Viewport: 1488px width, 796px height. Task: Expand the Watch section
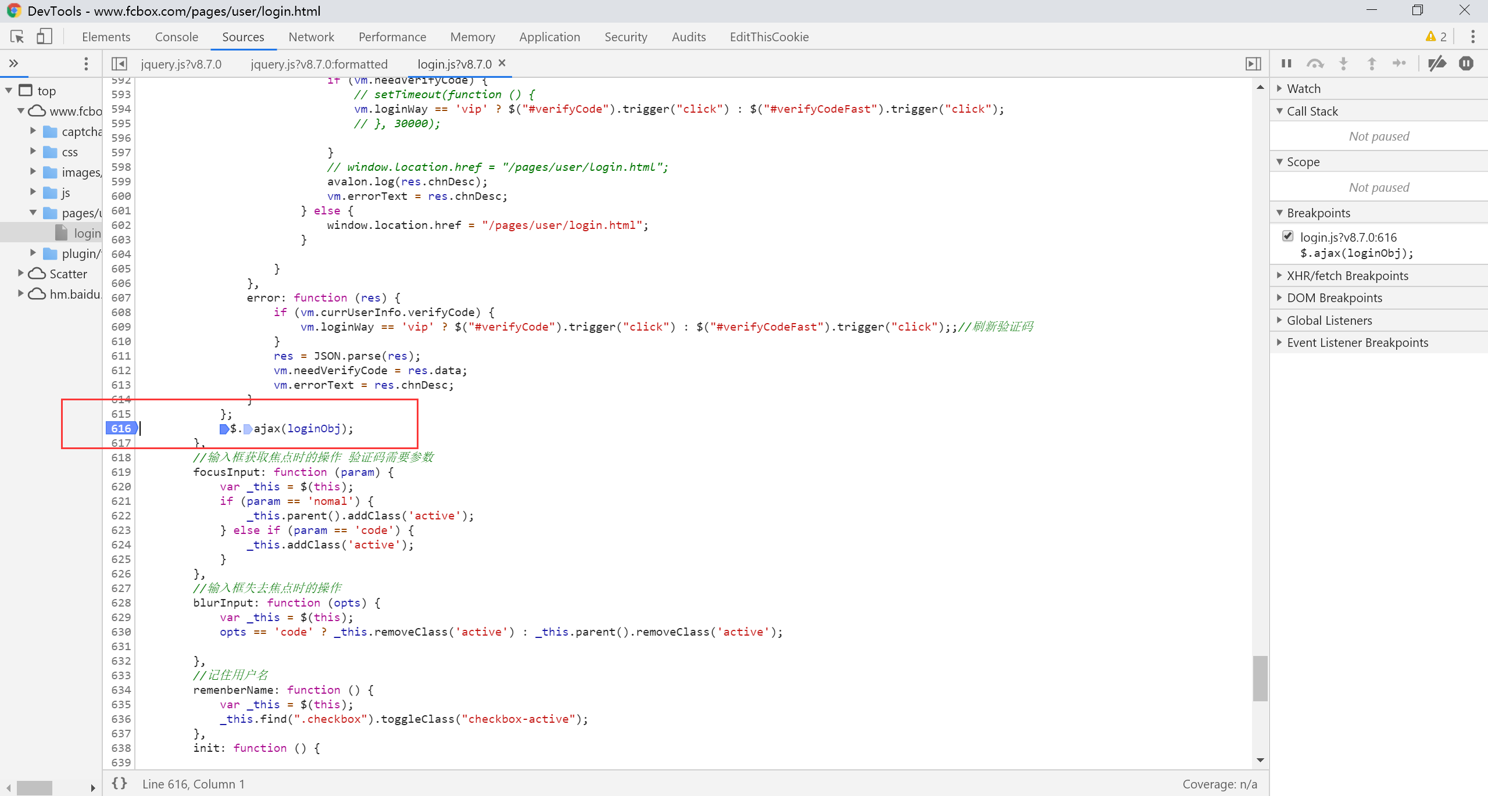[1303, 88]
